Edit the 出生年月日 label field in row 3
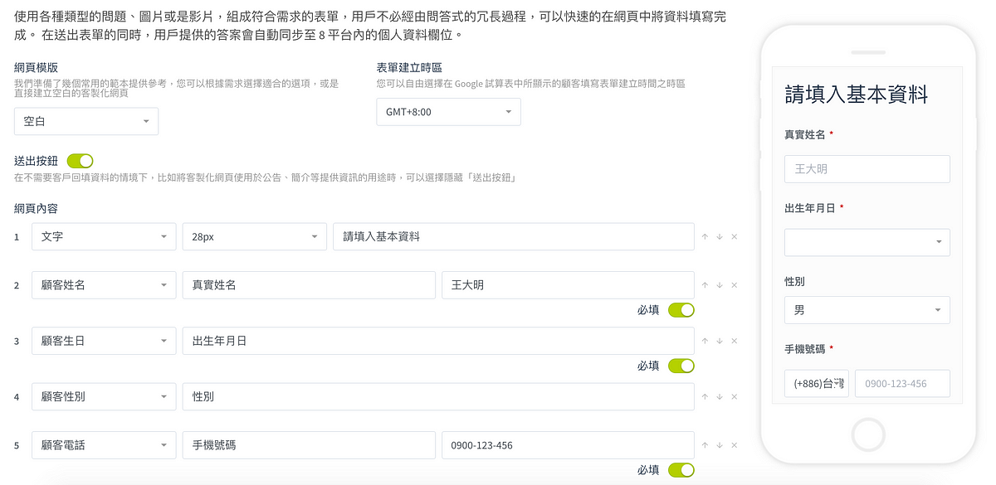This screenshot has width=996, height=485. [438, 341]
